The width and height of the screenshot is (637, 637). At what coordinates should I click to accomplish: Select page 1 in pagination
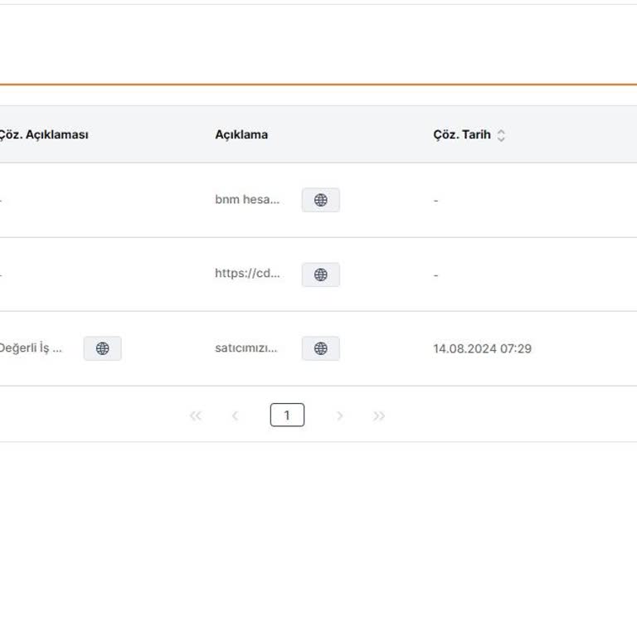point(287,415)
